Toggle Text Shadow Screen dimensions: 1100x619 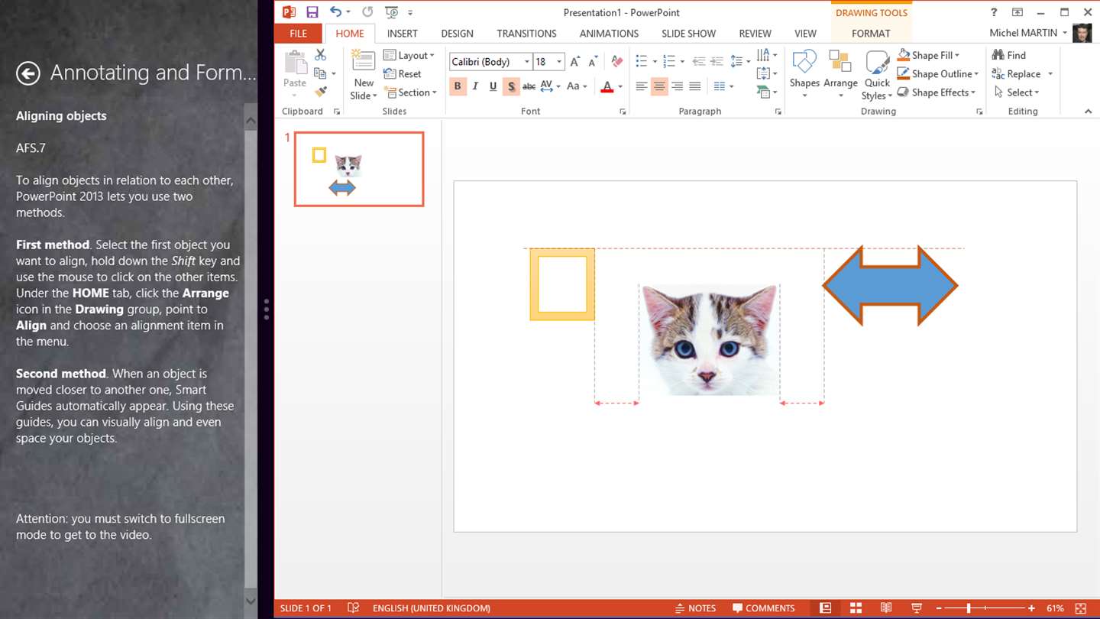click(511, 86)
